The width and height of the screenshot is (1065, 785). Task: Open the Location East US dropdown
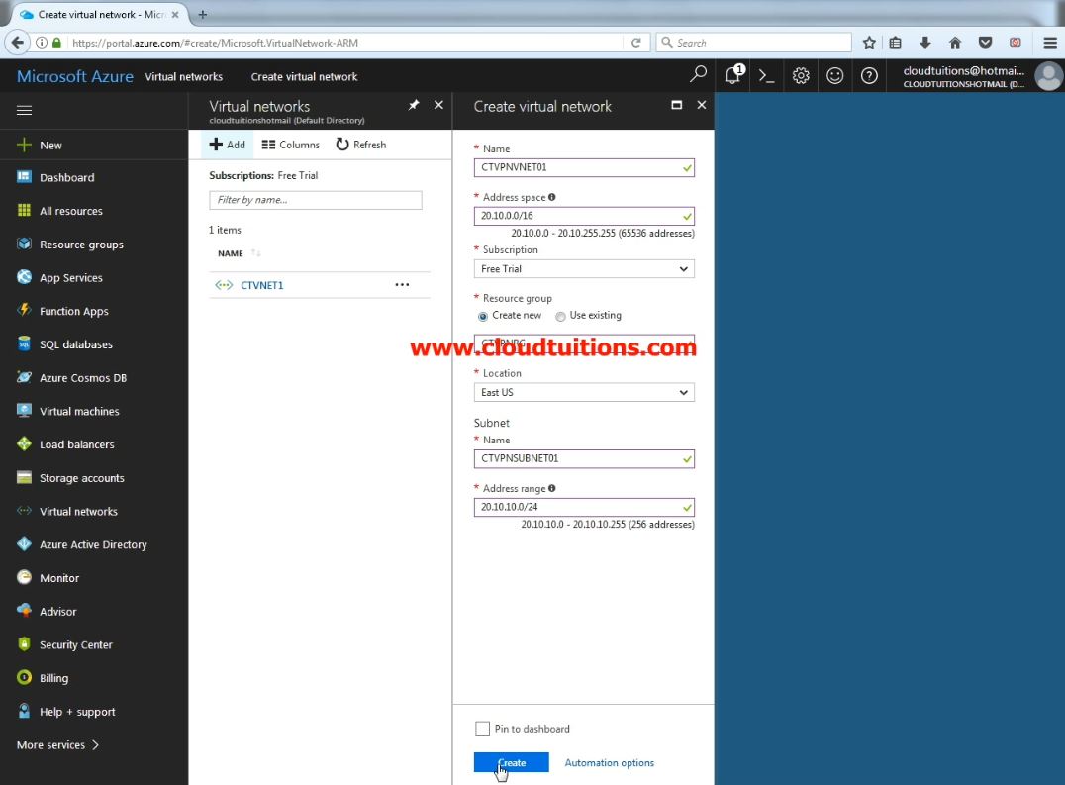(x=584, y=392)
